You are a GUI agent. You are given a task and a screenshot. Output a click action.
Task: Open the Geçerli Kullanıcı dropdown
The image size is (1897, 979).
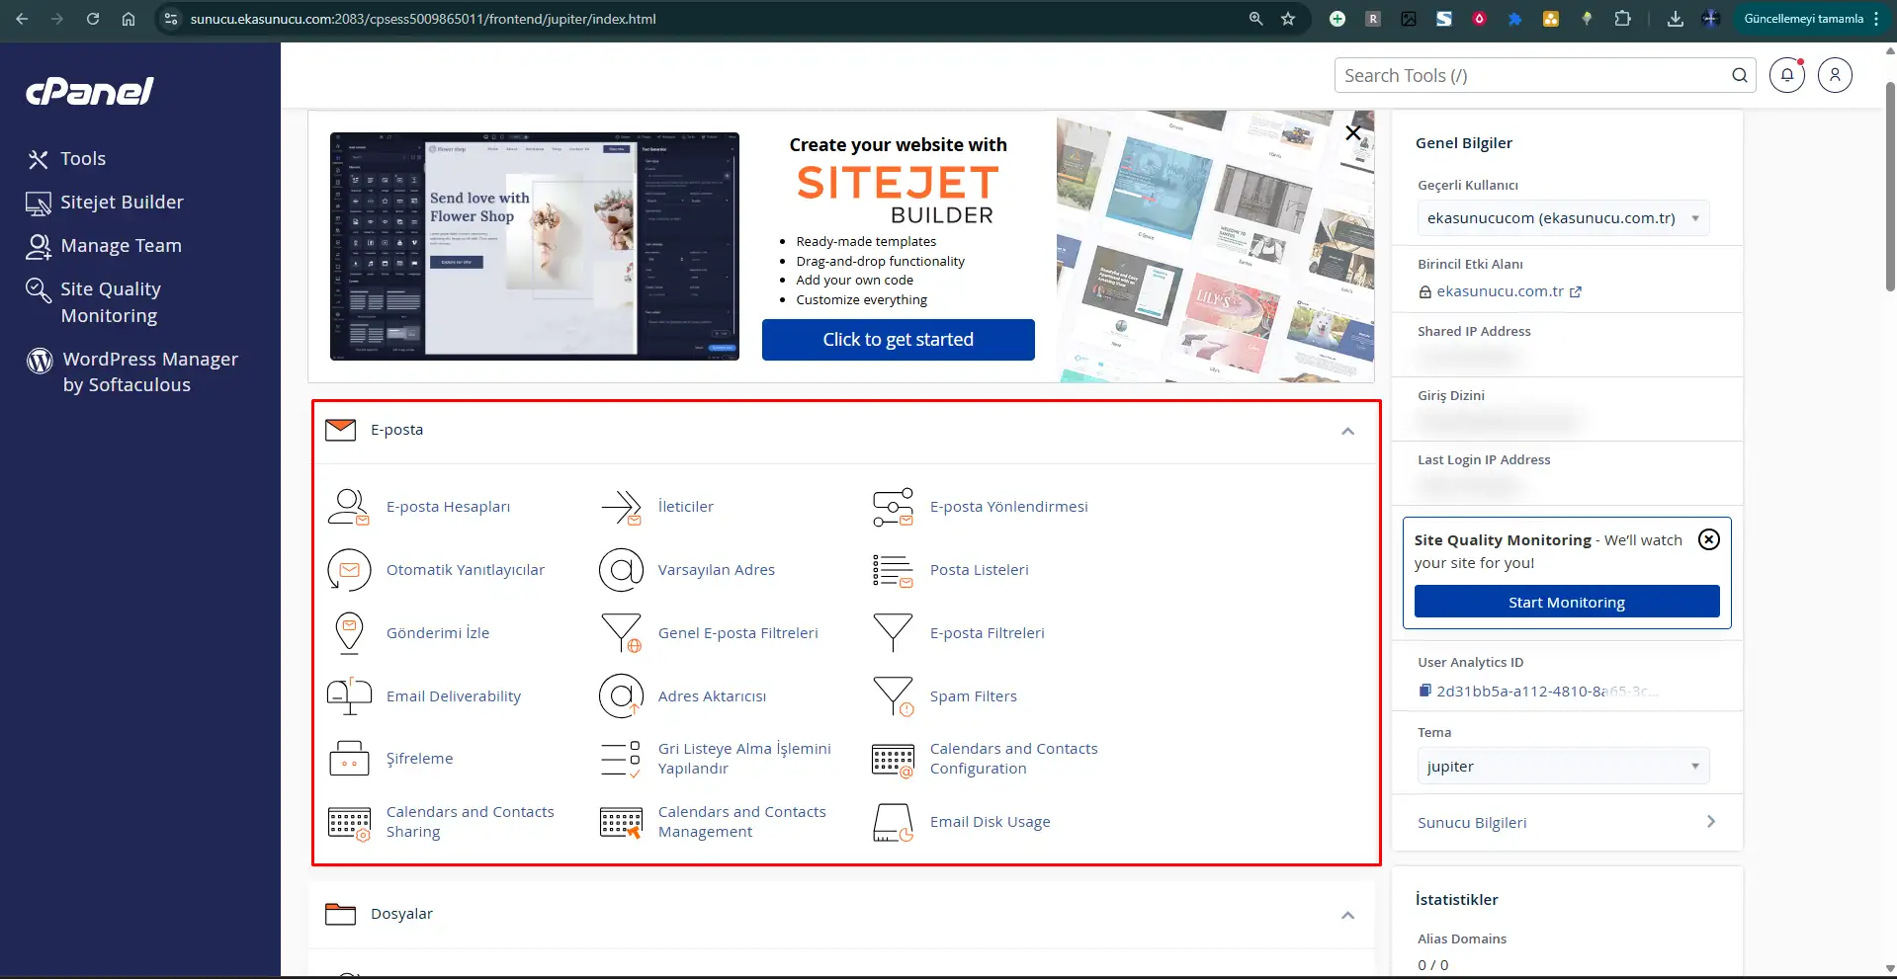click(1562, 218)
